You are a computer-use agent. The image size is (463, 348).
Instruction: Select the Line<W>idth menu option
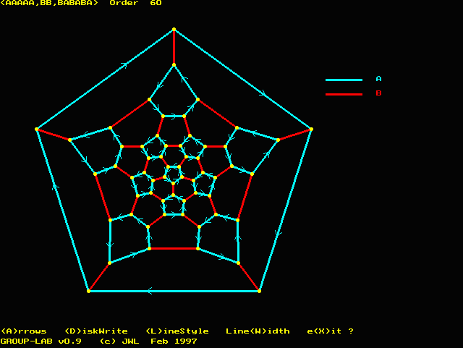[258, 331]
